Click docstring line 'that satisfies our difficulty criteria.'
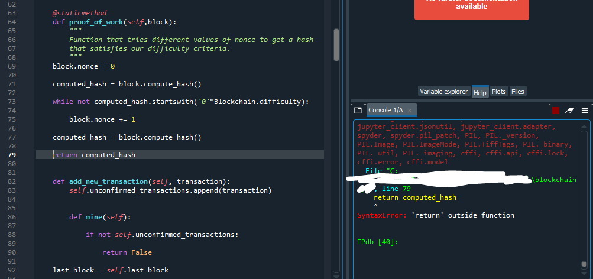 [150, 48]
